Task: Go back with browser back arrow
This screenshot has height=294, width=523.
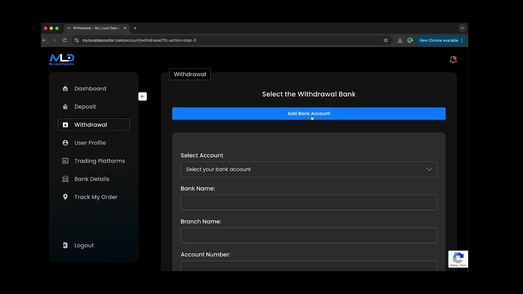Action: click(44, 40)
